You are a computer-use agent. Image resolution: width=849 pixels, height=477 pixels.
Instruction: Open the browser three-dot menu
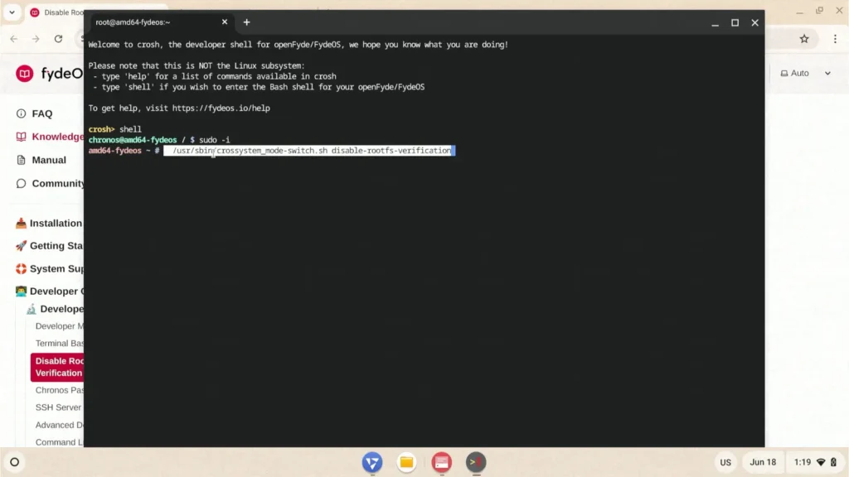835,39
